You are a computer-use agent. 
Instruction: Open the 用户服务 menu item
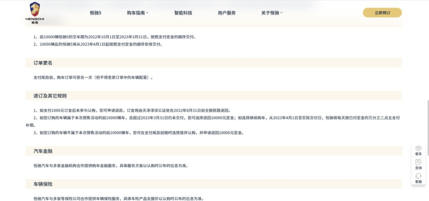tap(227, 13)
